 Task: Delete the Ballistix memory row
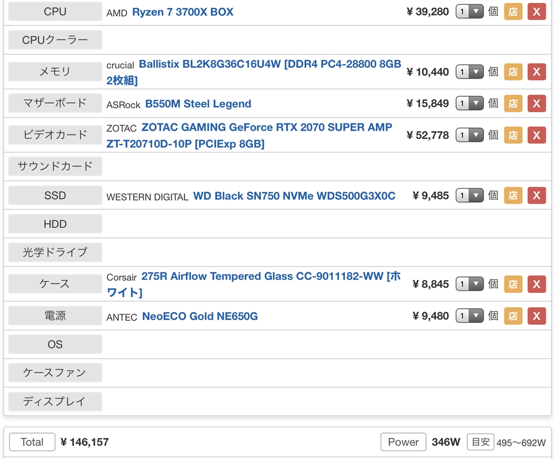(x=537, y=72)
